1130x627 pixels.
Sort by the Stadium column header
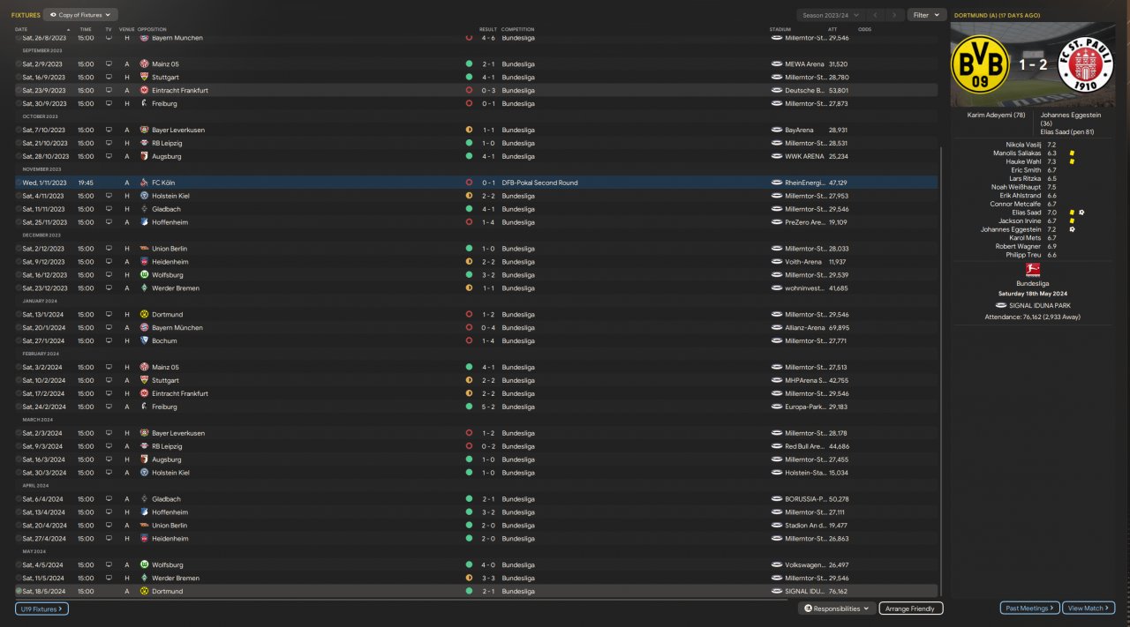click(779, 29)
